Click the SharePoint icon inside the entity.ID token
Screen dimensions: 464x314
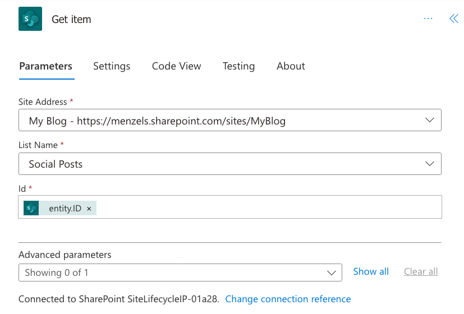coord(31,209)
